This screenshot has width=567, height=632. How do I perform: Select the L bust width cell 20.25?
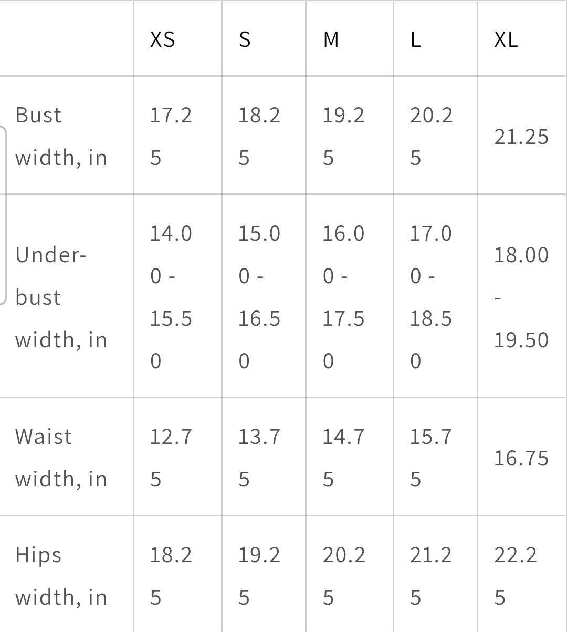click(430, 136)
